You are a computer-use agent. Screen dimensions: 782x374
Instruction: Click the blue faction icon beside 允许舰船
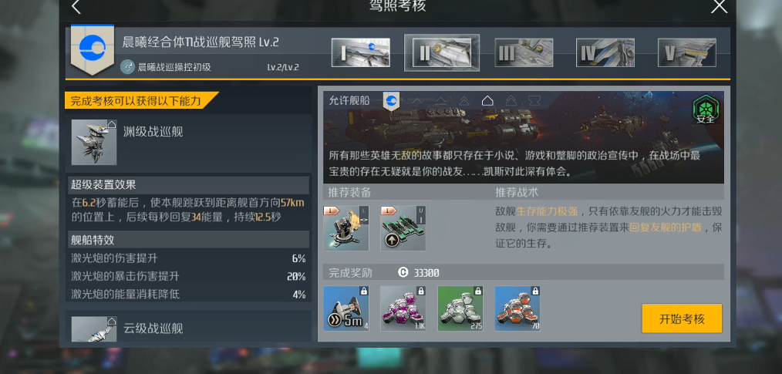point(391,101)
